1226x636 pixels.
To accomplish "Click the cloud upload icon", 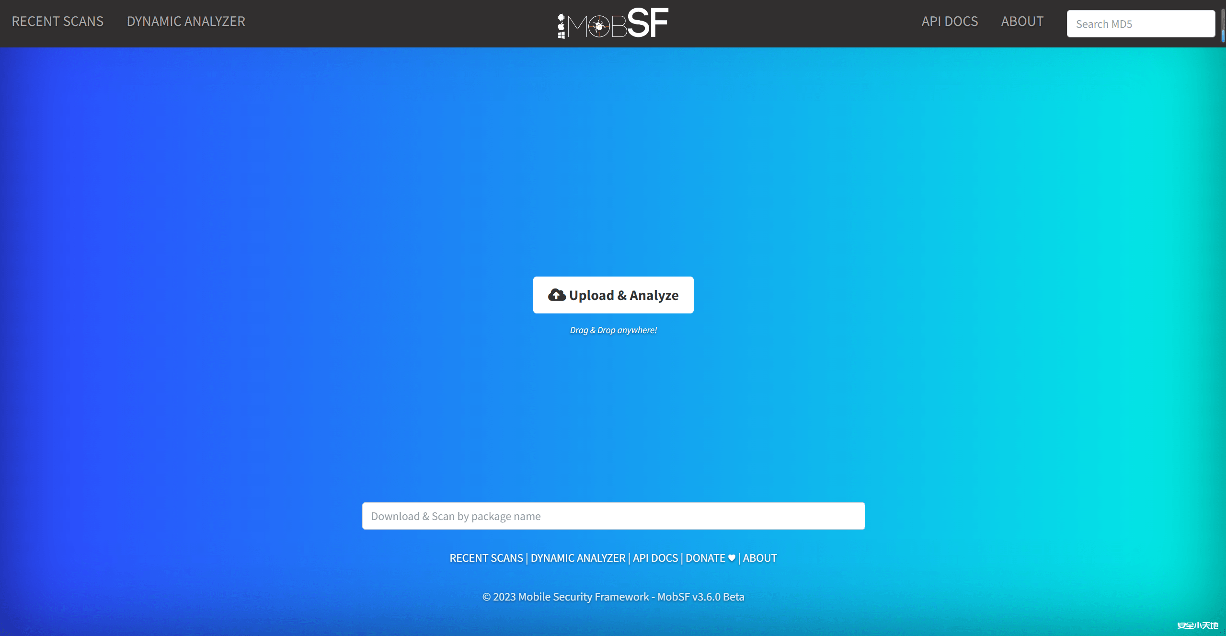I will pyautogui.click(x=556, y=295).
